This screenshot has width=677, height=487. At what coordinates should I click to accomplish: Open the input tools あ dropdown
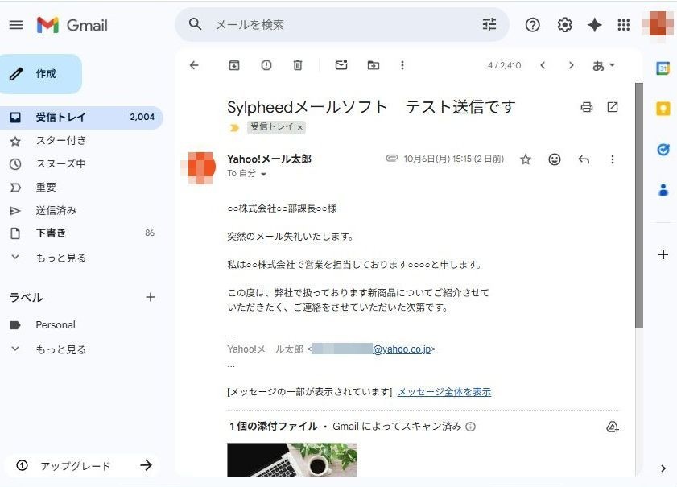[603, 65]
